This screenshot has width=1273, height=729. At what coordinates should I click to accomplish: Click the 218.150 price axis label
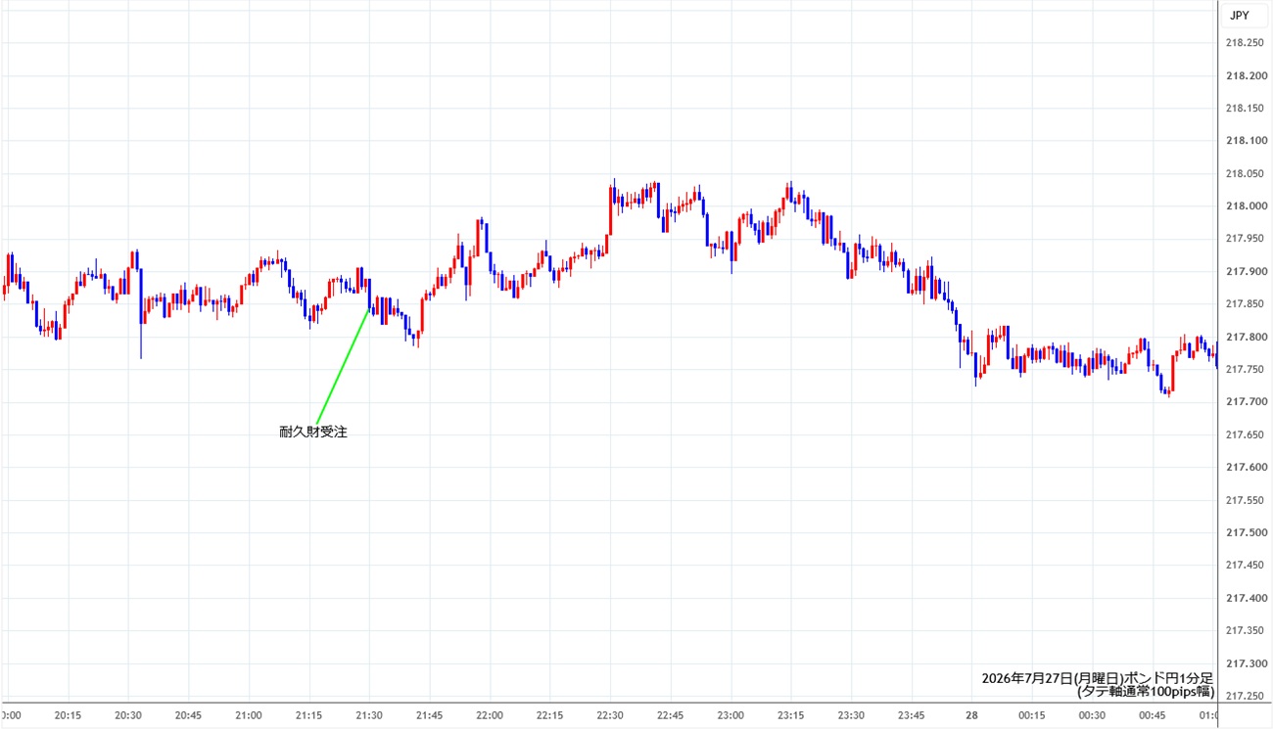1244,108
